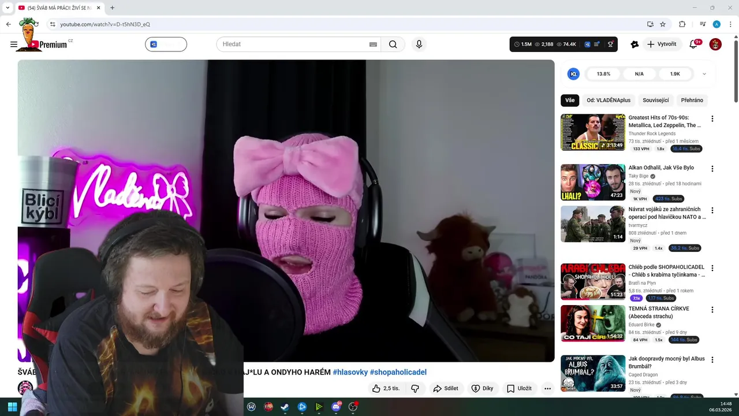
Task: Click the magnifier search button
Action: (393, 44)
